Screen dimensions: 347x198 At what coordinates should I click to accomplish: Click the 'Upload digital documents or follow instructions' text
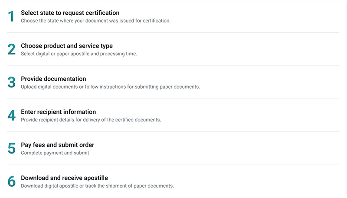110,86
